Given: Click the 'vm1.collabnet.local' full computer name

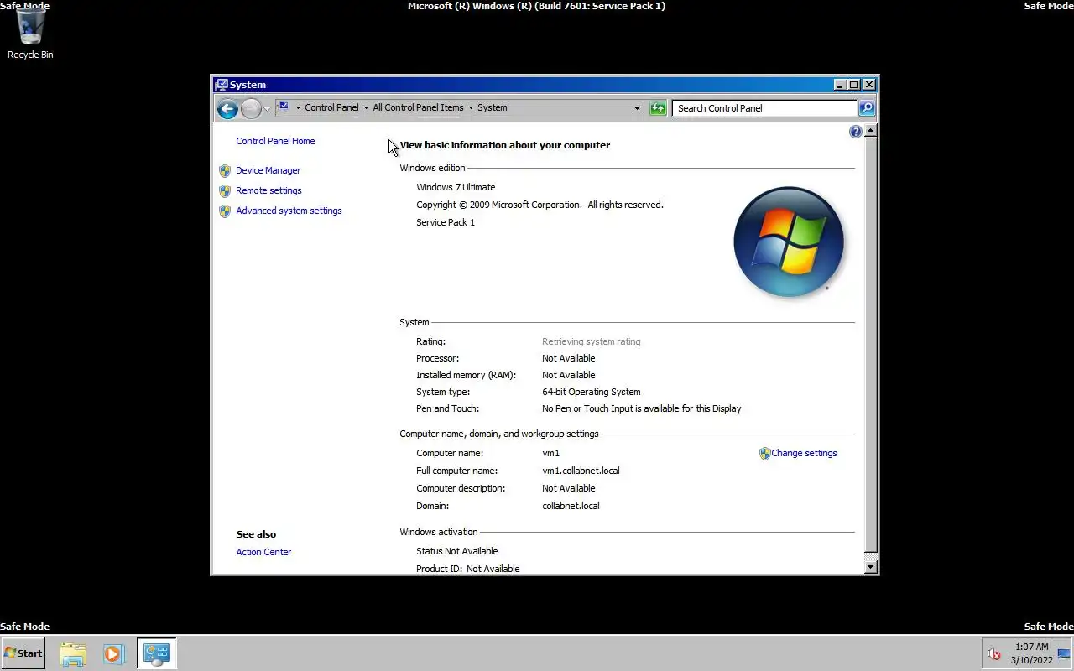Looking at the screenshot, I should tap(581, 471).
